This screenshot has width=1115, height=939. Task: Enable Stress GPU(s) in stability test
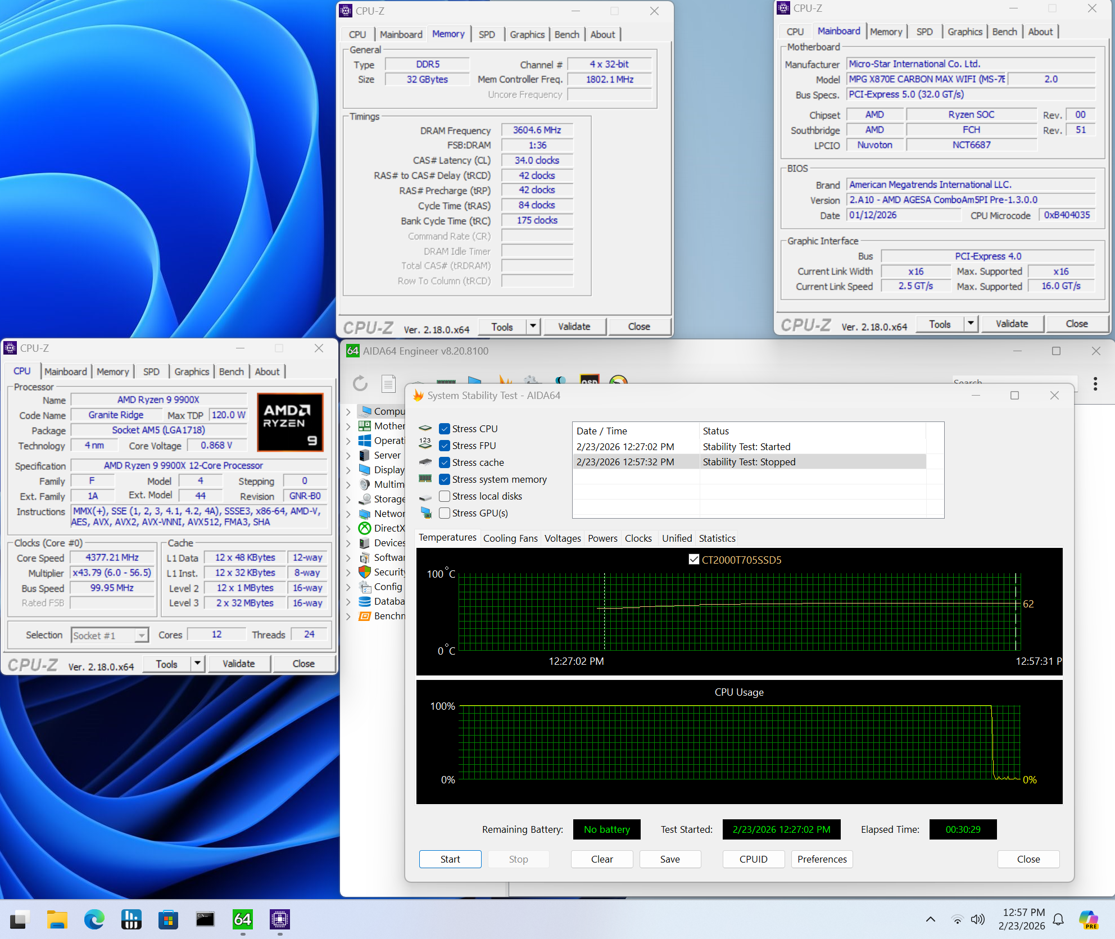pos(445,513)
